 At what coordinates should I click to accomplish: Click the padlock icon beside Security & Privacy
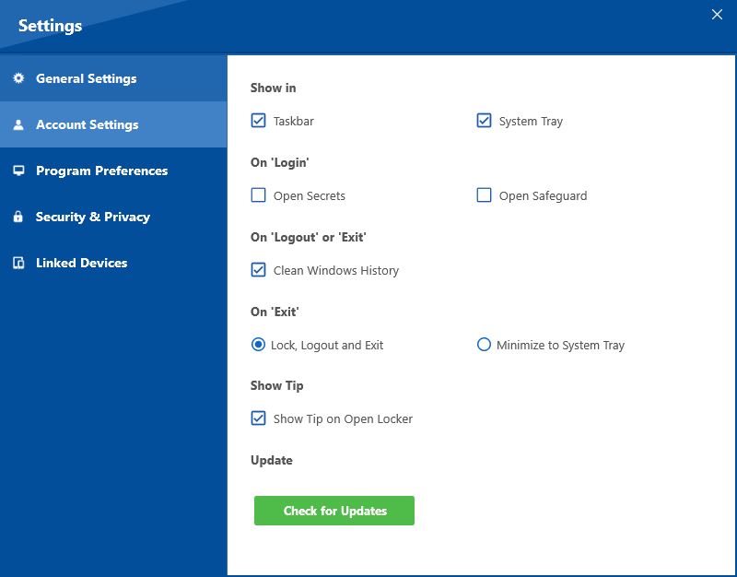[x=18, y=217]
